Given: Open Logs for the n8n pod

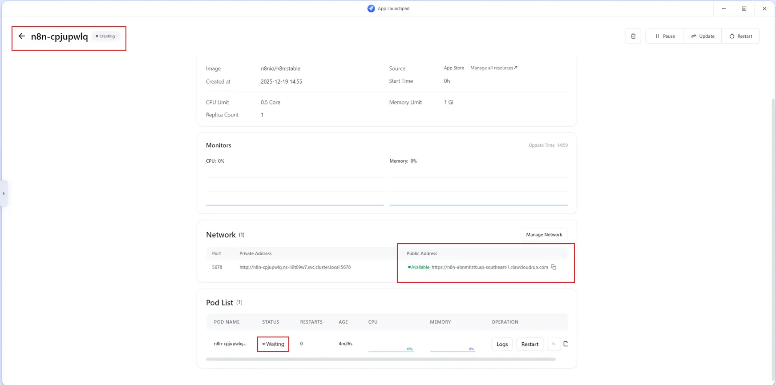Looking at the screenshot, I should pyautogui.click(x=502, y=344).
